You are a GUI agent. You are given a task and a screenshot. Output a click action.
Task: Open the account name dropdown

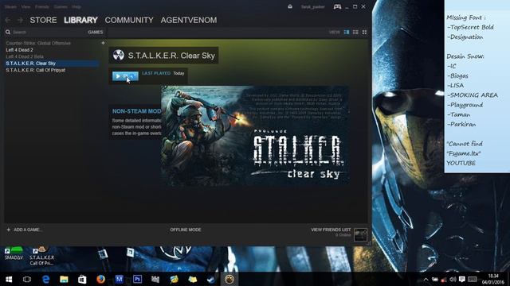pyautogui.click(x=312, y=7)
